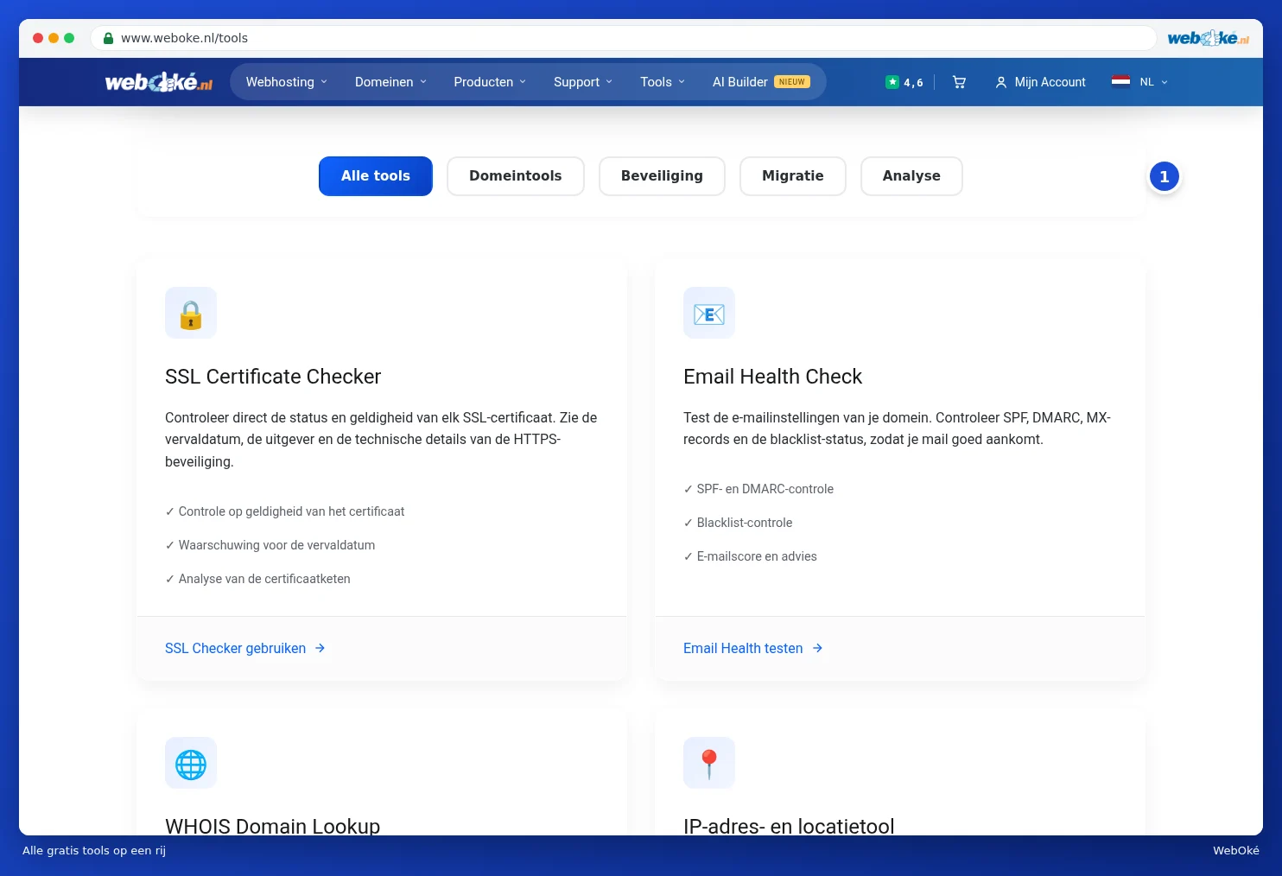Click the arrow next to Email Health testen

817,648
